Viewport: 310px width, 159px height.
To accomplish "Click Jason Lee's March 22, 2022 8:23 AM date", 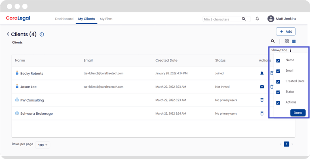I will (171, 87).
